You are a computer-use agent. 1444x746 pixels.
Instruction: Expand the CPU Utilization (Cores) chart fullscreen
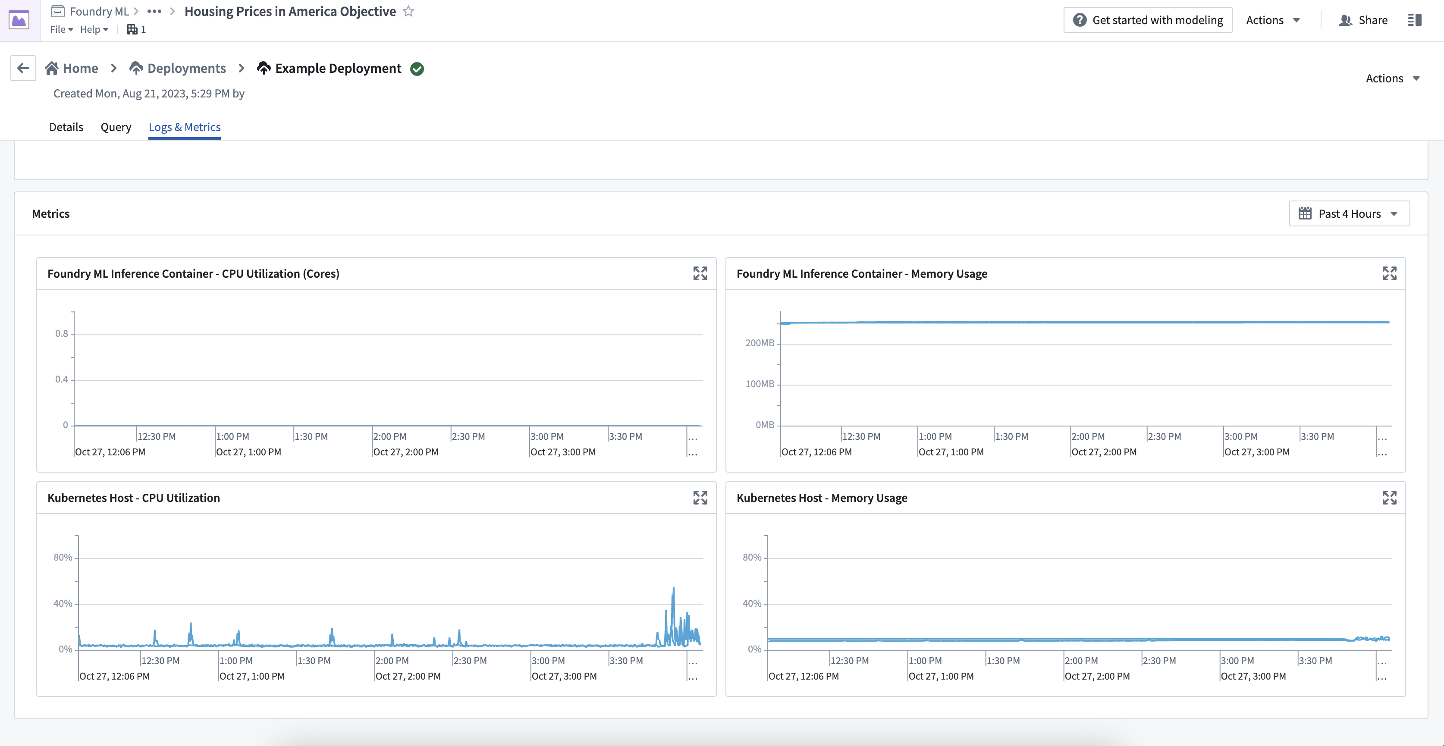click(x=700, y=273)
